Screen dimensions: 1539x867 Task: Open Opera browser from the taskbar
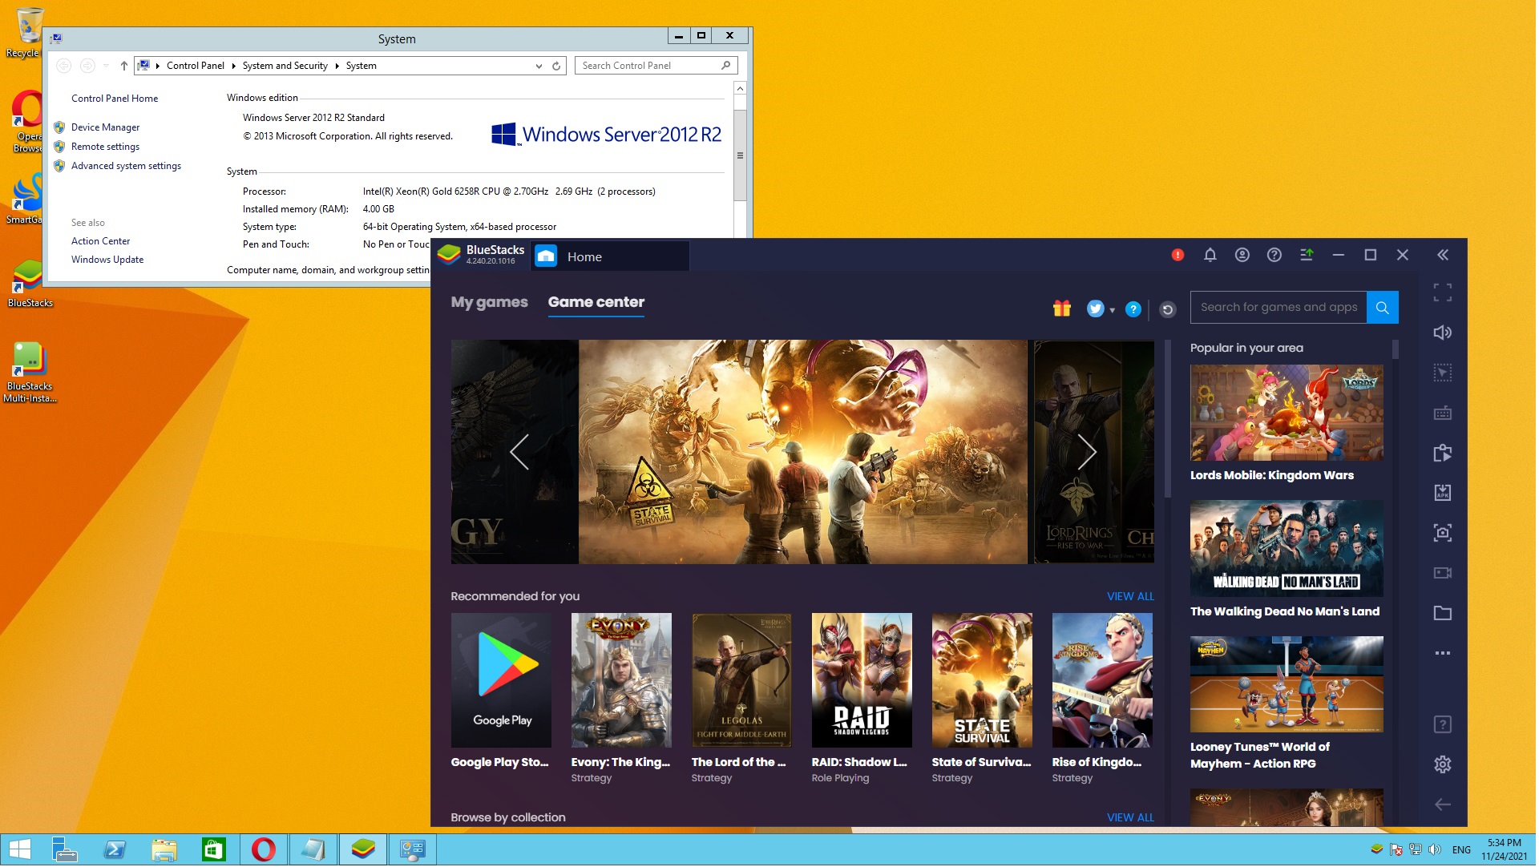(264, 849)
